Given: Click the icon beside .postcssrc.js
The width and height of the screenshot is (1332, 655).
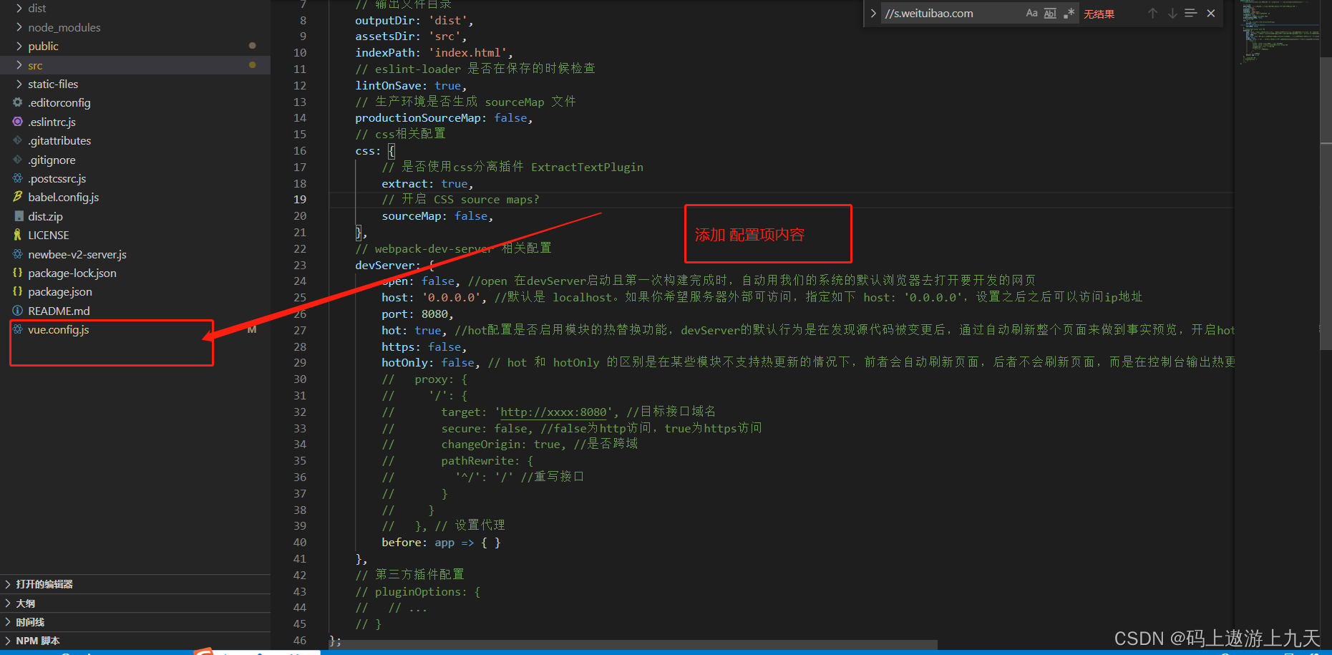Looking at the screenshot, I should point(18,178).
